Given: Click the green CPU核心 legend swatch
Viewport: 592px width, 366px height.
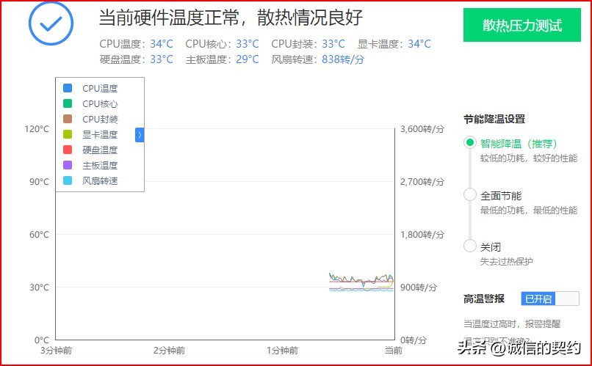Looking at the screenshot, I should pos(68,103).
